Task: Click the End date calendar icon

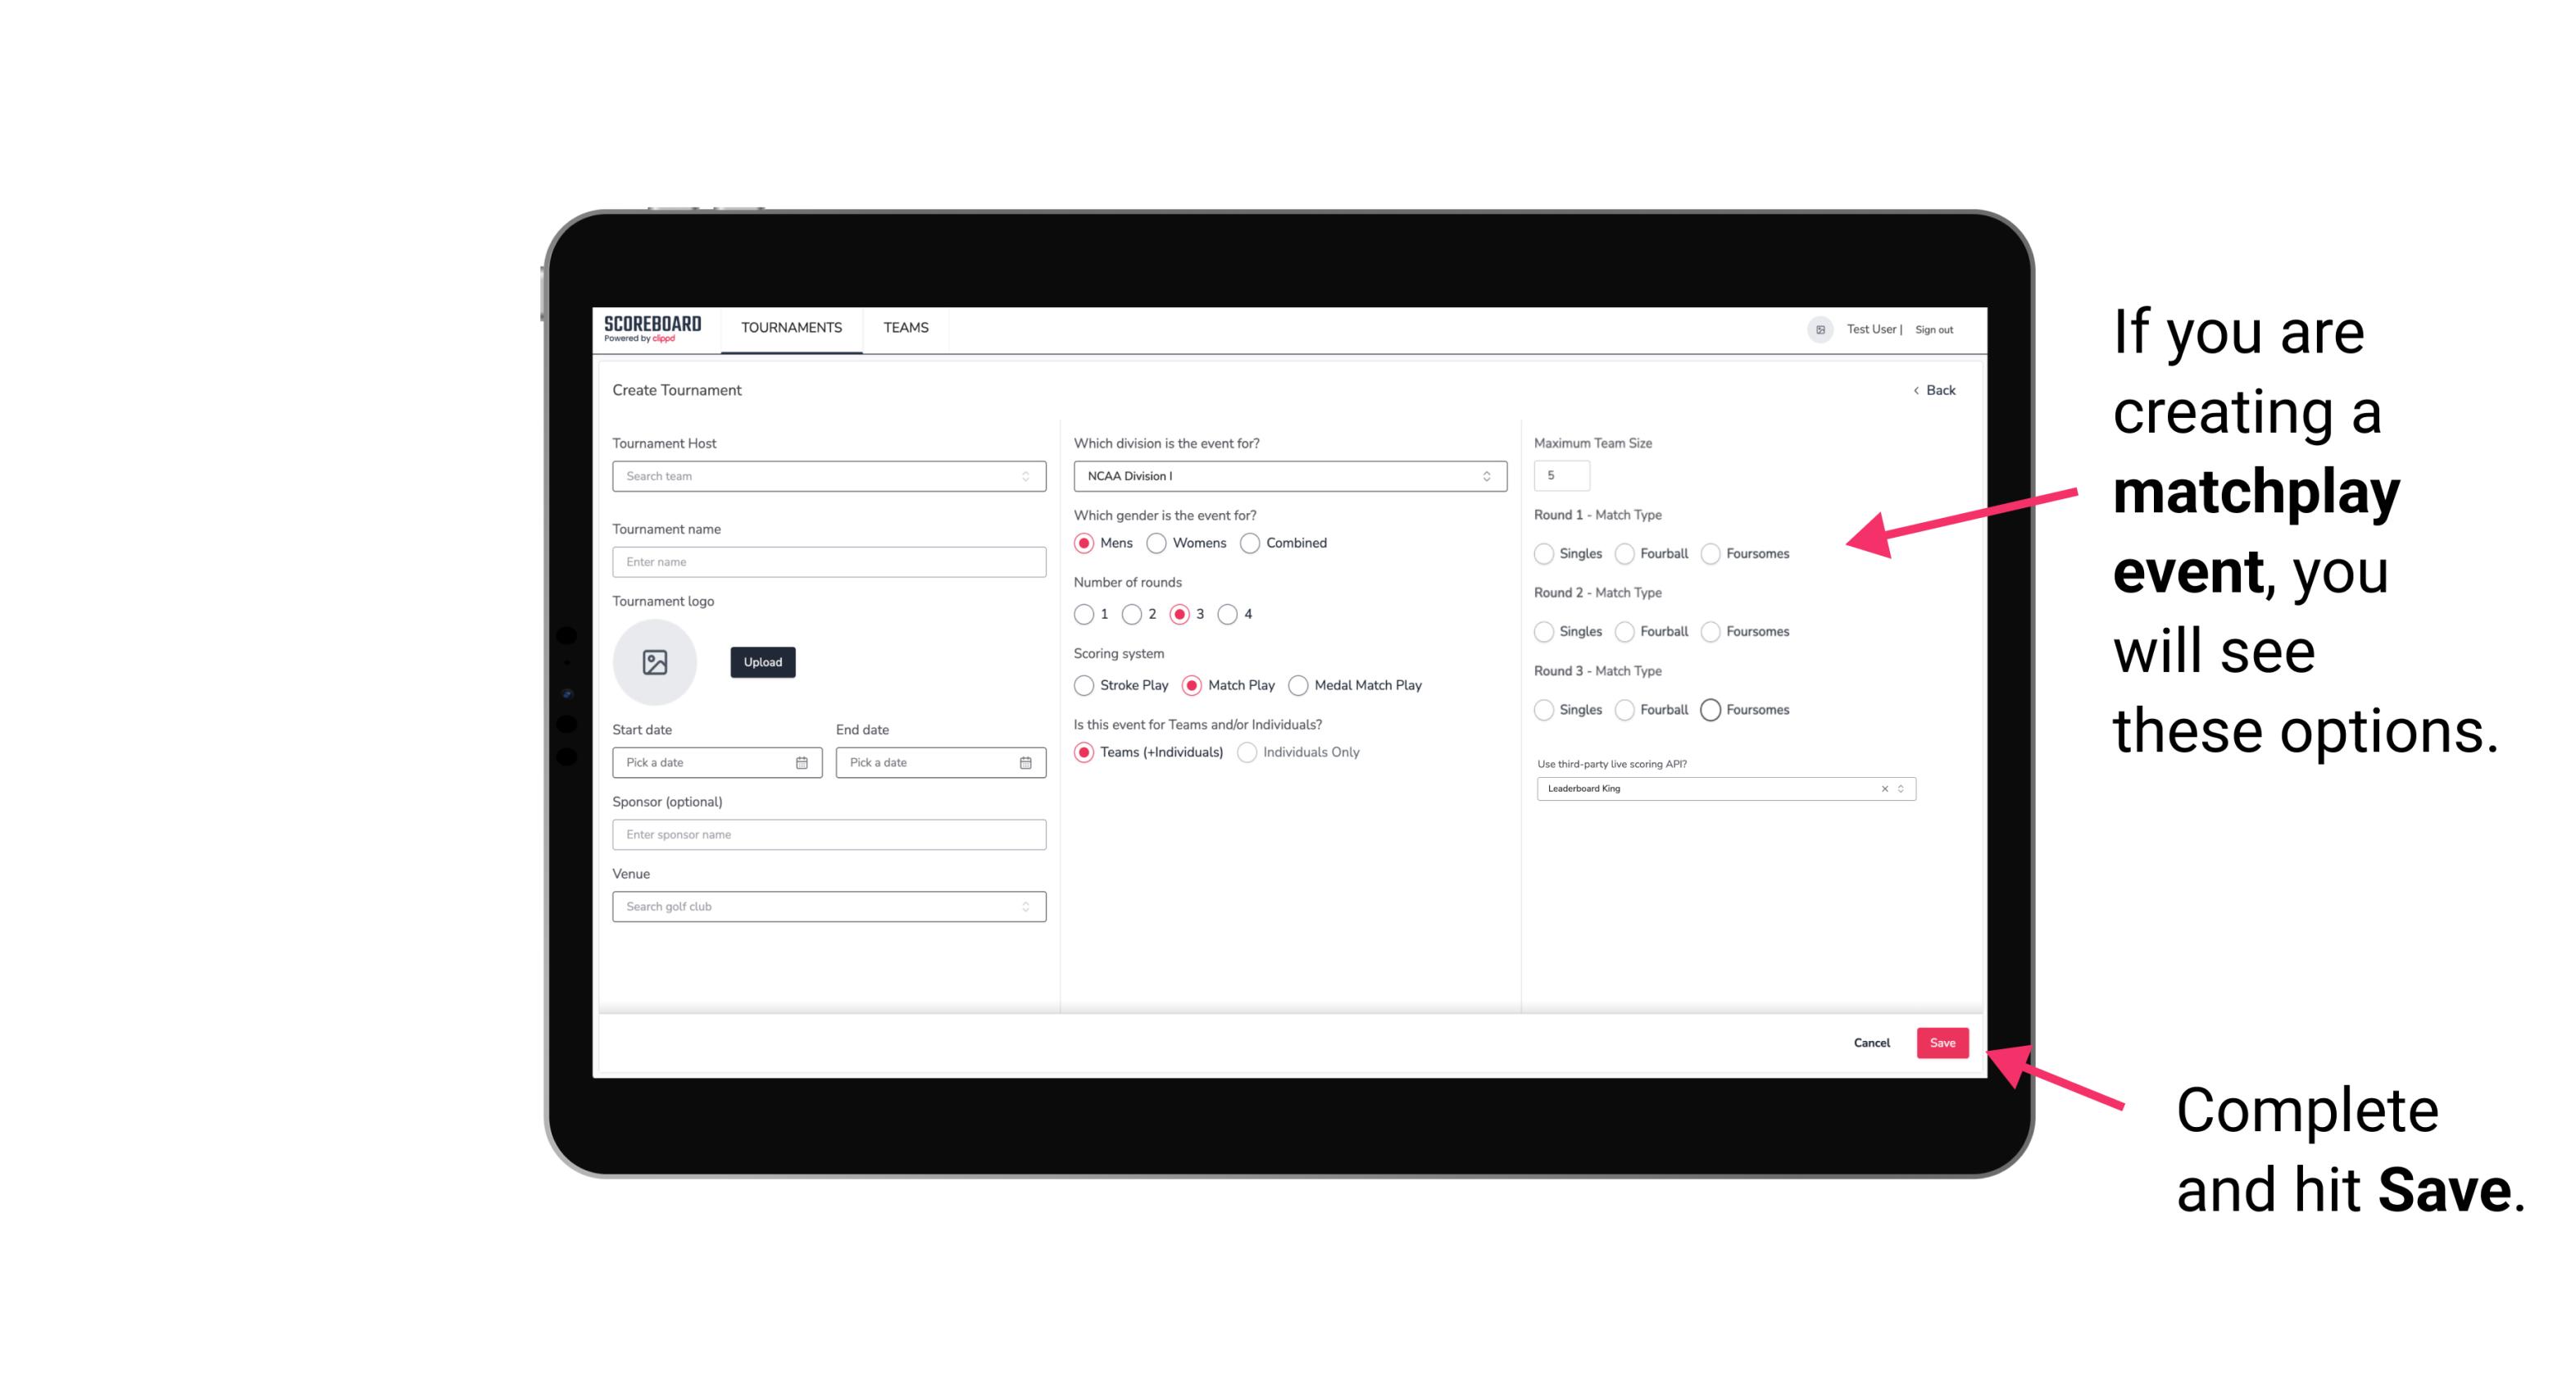Action: click(x=1025, y=761)
